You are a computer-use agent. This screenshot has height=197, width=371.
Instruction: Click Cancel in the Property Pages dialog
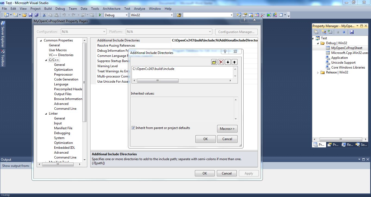point(227,173)
